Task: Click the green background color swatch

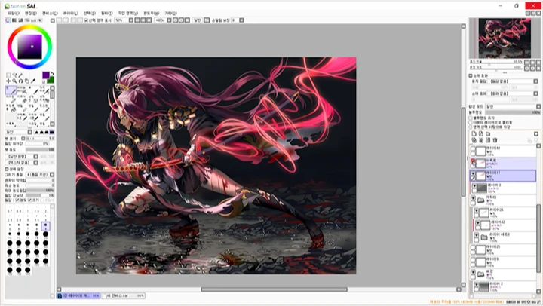Action: 51,80
